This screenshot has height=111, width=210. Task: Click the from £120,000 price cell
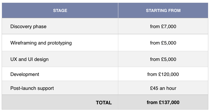(163, 74)
